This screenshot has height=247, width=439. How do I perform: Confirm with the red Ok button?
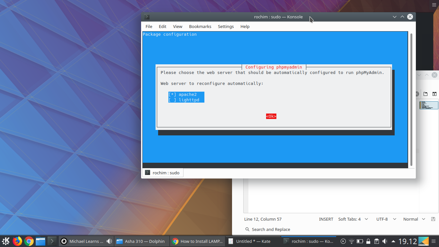point(271,116)
